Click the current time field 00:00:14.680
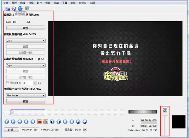The image size is (189, 138). pos(30,130)
